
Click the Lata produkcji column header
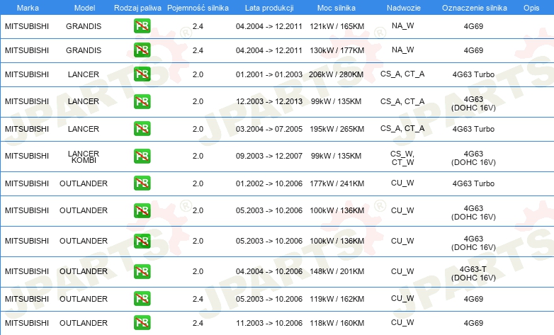(x=269, y=8)
